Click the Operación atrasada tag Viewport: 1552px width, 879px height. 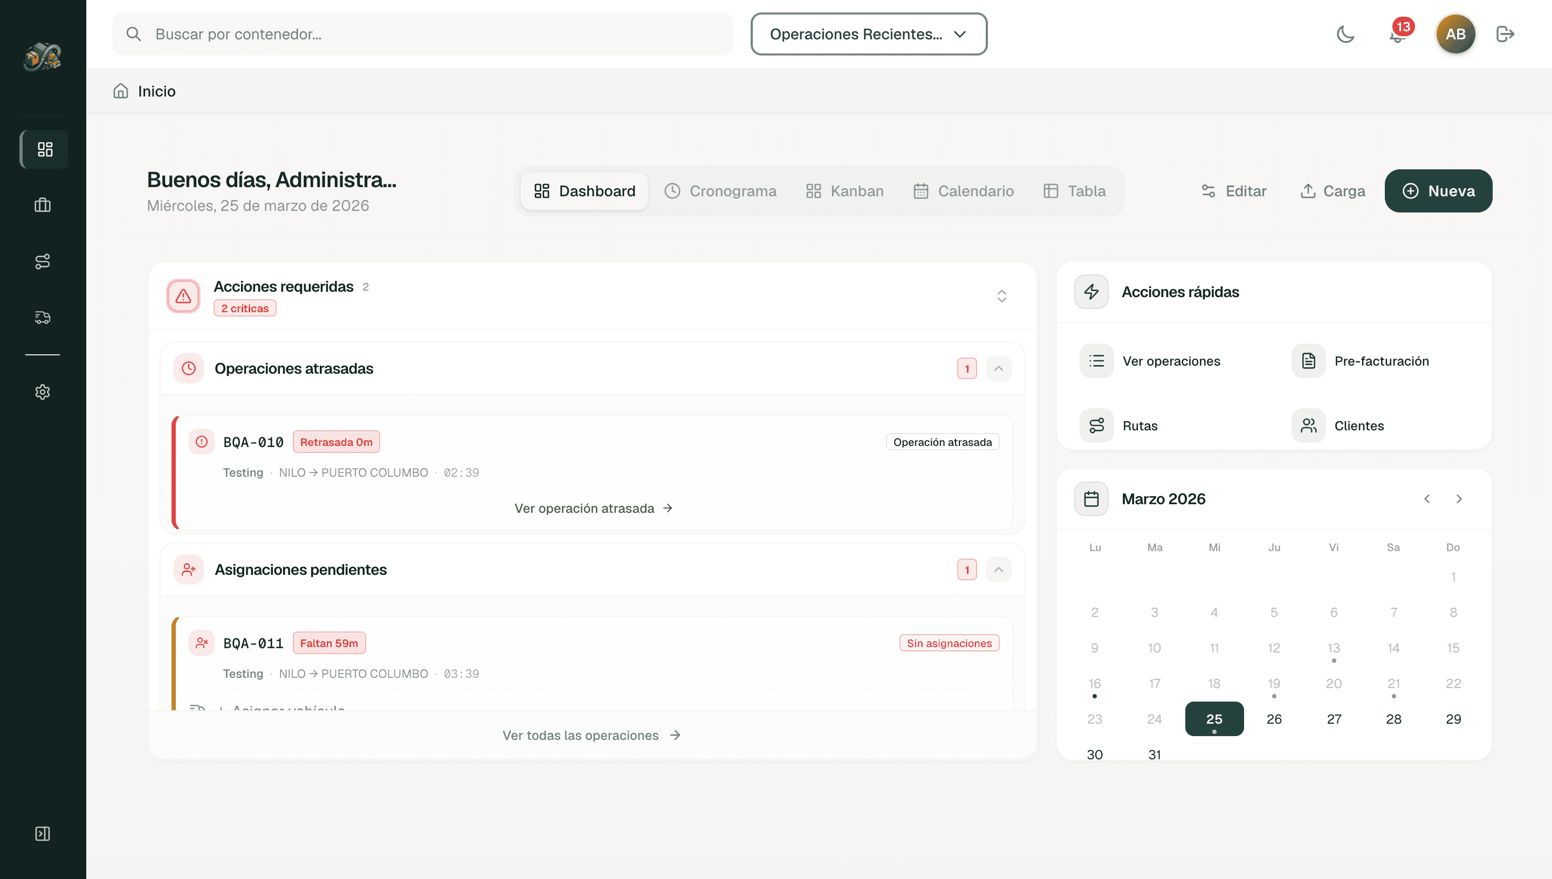942,442
